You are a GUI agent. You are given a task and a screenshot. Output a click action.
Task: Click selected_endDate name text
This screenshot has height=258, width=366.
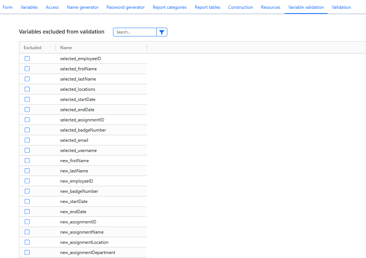77,110
